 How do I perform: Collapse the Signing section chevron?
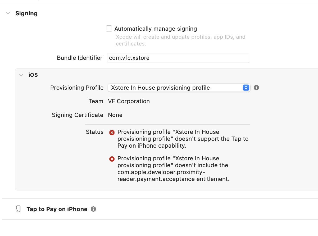tap(8, 13)
